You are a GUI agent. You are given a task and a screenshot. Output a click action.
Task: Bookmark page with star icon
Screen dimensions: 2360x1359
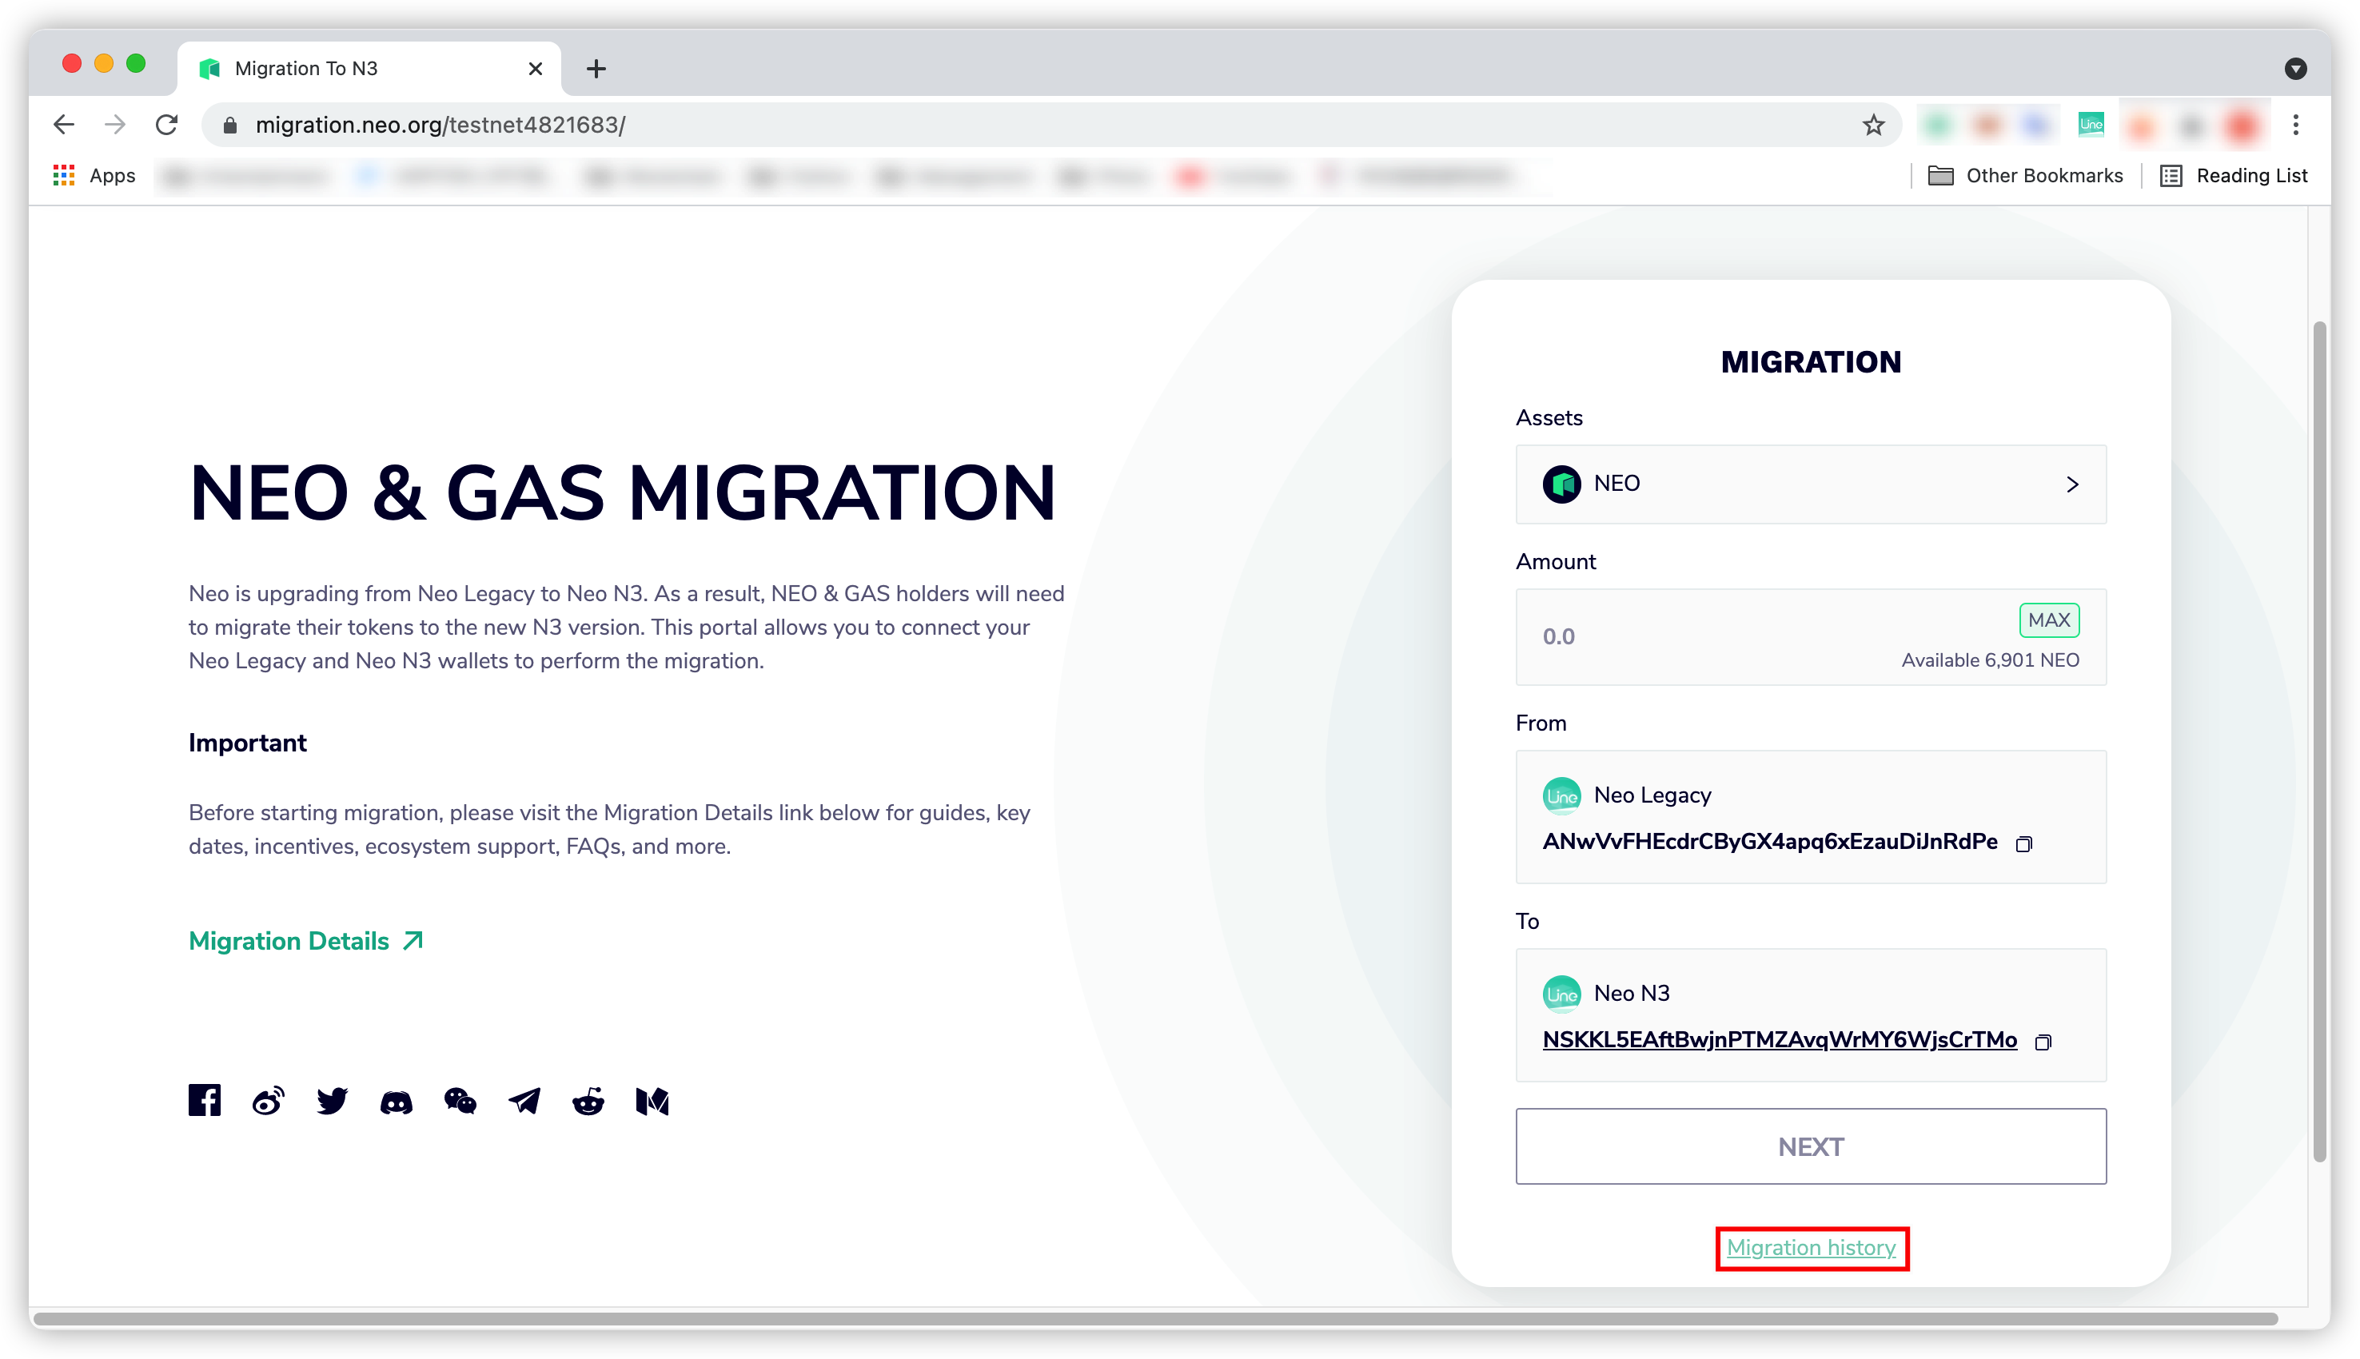pos(1873,125)
